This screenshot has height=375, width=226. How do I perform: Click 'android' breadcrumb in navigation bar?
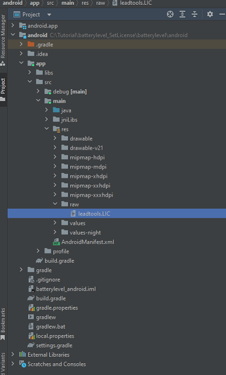[x=12, y=3]
